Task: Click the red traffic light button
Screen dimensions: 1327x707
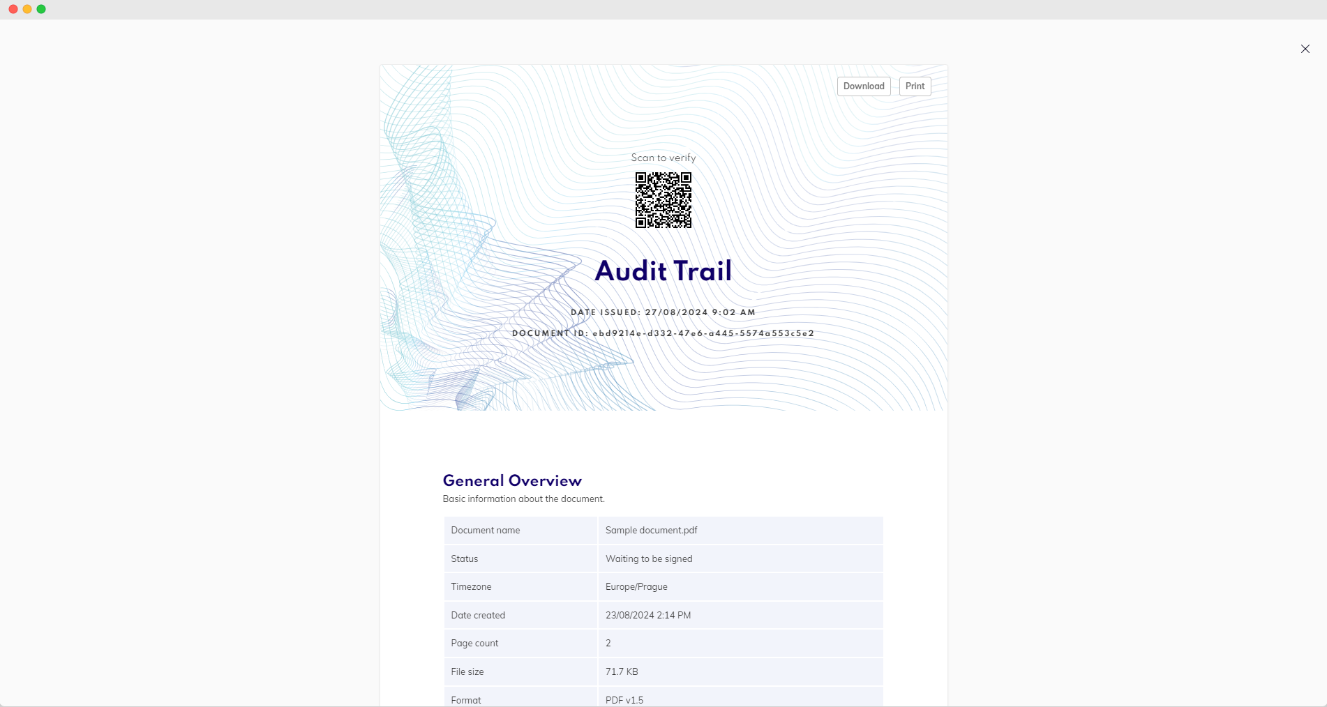Action: 13,9
